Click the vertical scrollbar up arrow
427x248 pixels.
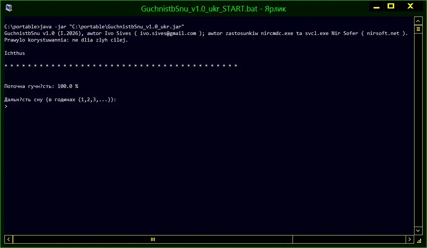(x=418, y=20)
